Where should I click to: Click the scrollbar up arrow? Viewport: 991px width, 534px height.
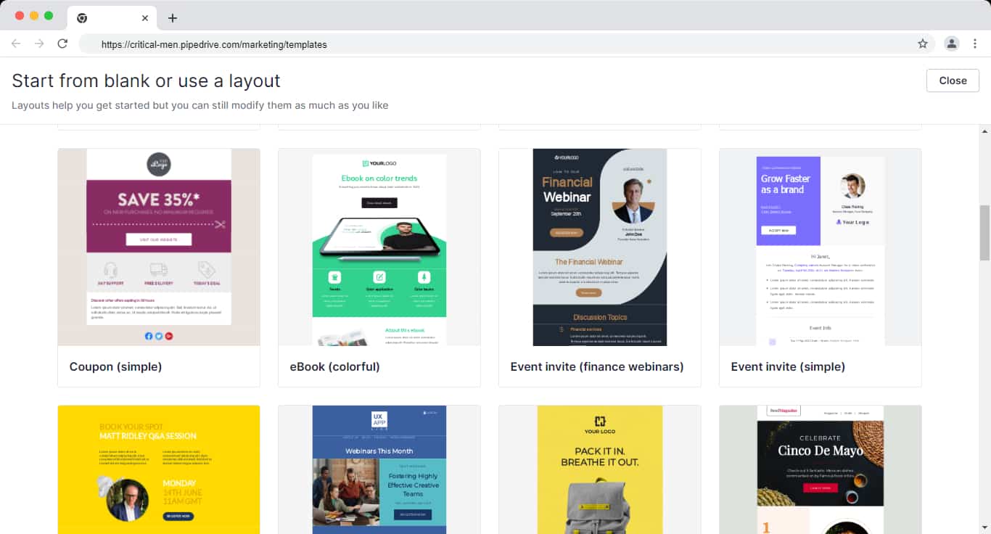click(984, 131)
